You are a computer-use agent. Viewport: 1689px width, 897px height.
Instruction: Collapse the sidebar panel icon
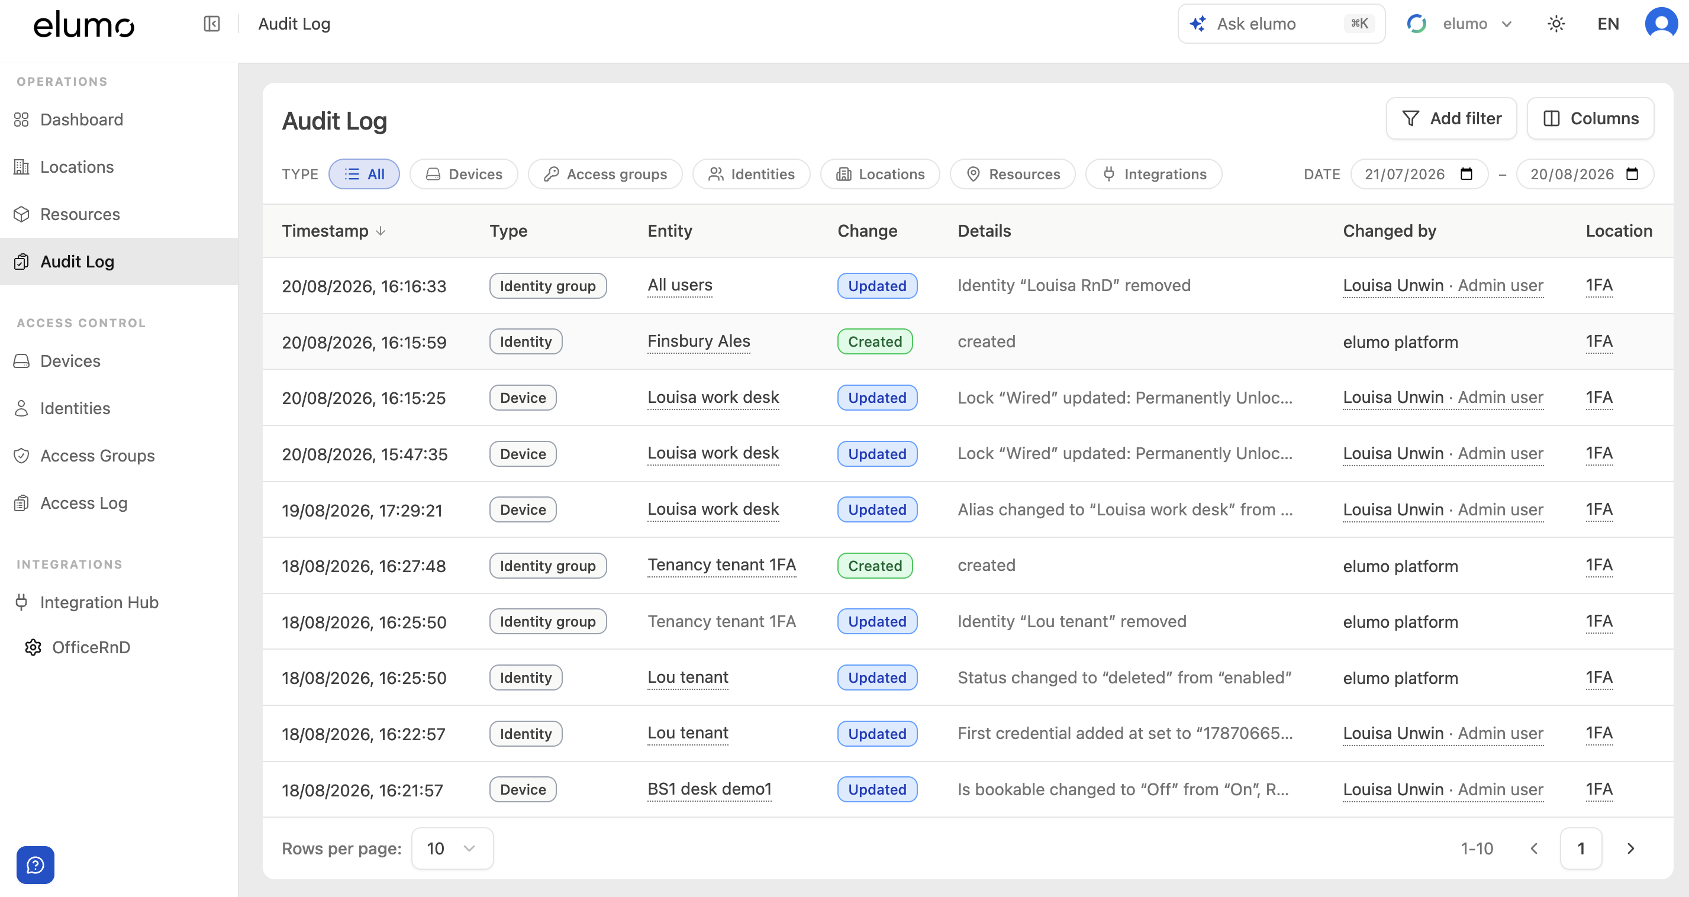point(211,24)
